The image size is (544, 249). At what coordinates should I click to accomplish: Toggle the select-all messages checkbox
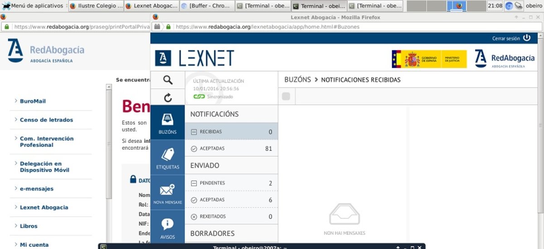[x=286, y=96]
